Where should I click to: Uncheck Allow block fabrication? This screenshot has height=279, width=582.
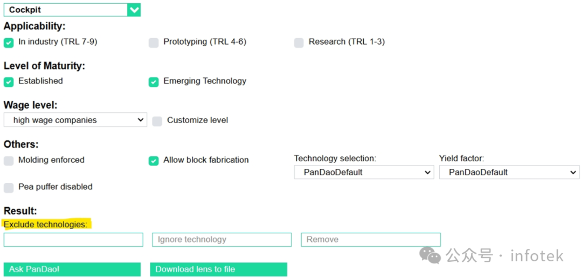coord(154,161)
